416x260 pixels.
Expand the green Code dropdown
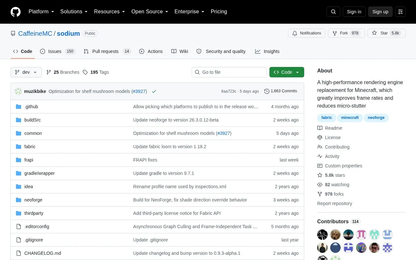point(287,72)
